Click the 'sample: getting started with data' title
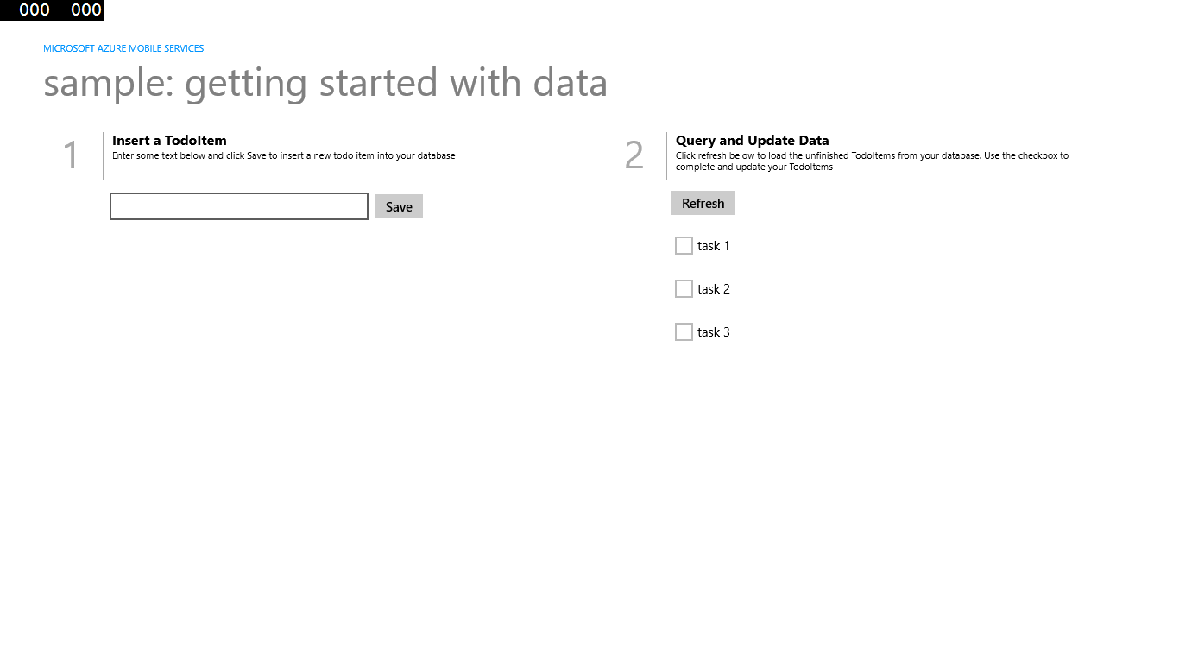Viewport: 1179px width, 663px height. pyautogui.click(x=325, y=83)
